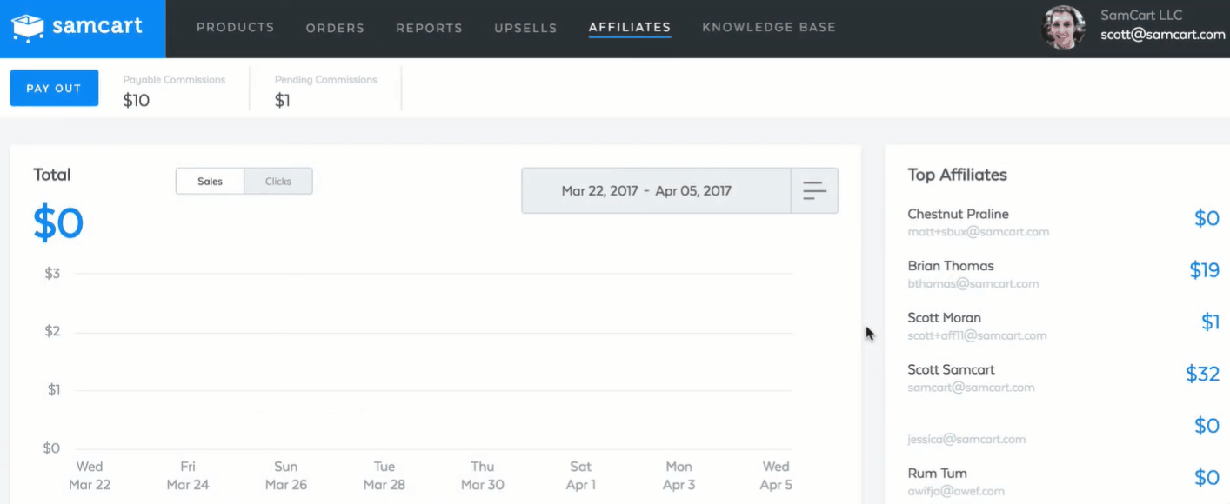Viewport: 1230px width, 504px height.
Task: Open the Knowledge Base
Action: pos(769,27)
